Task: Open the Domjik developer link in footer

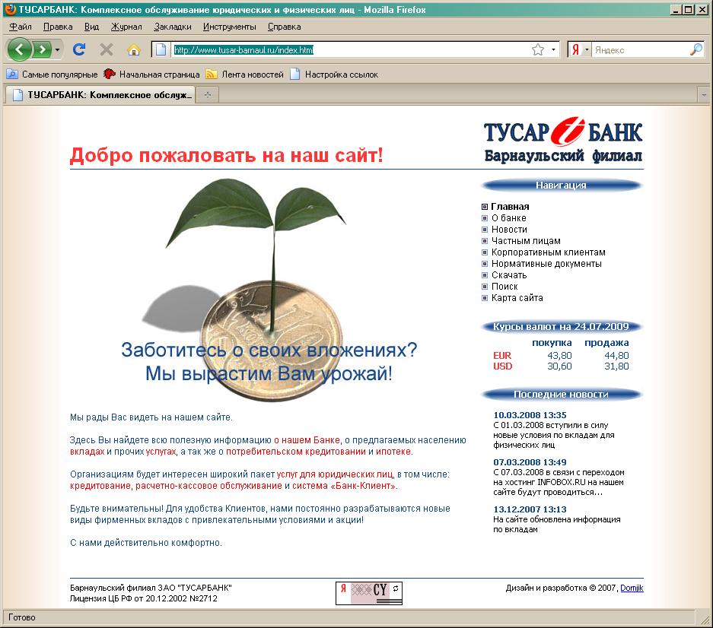Action: pyautogui.click(x=632, y=588)
